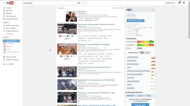The height and width of the screenshot is (106, 190).
Task: Click the Просмотренные hourglass icon
Action: [4, 16]
